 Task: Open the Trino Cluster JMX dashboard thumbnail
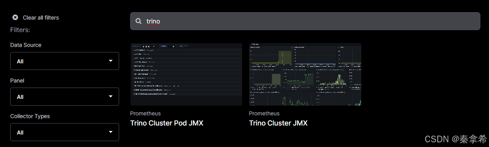click(305, 74)
